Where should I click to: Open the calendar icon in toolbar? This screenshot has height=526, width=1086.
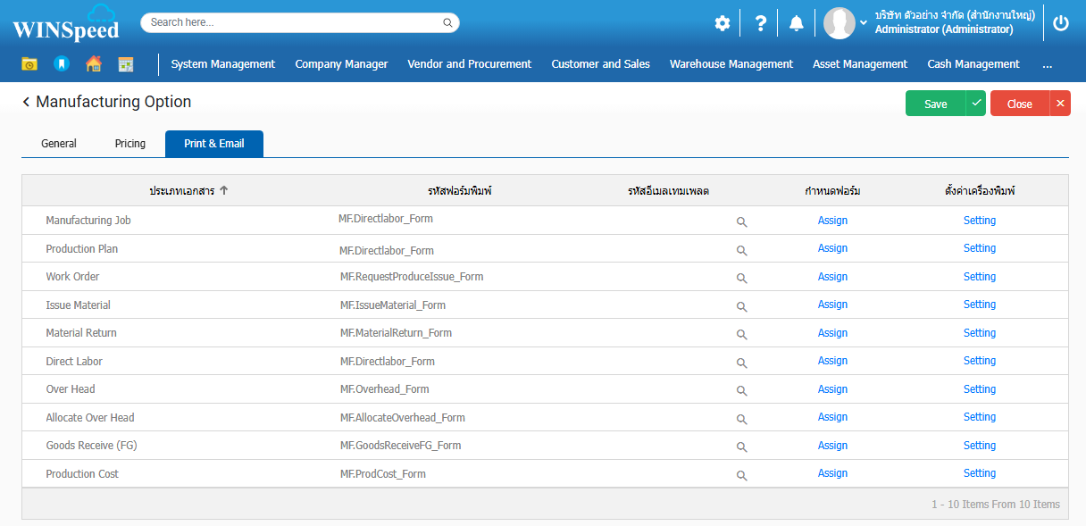coord(126,64)
